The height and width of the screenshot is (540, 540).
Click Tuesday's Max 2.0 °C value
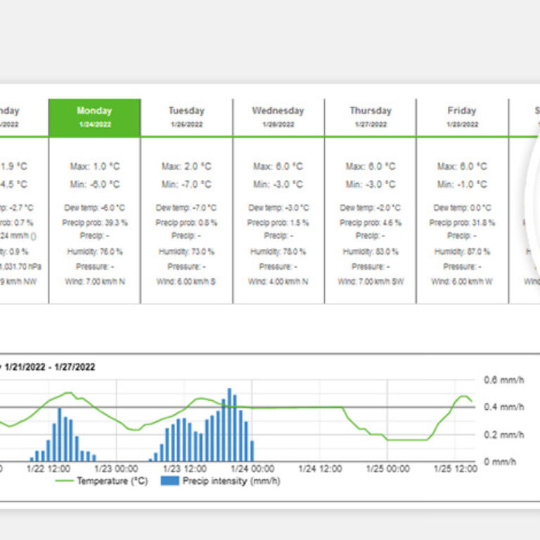point(186,167)
